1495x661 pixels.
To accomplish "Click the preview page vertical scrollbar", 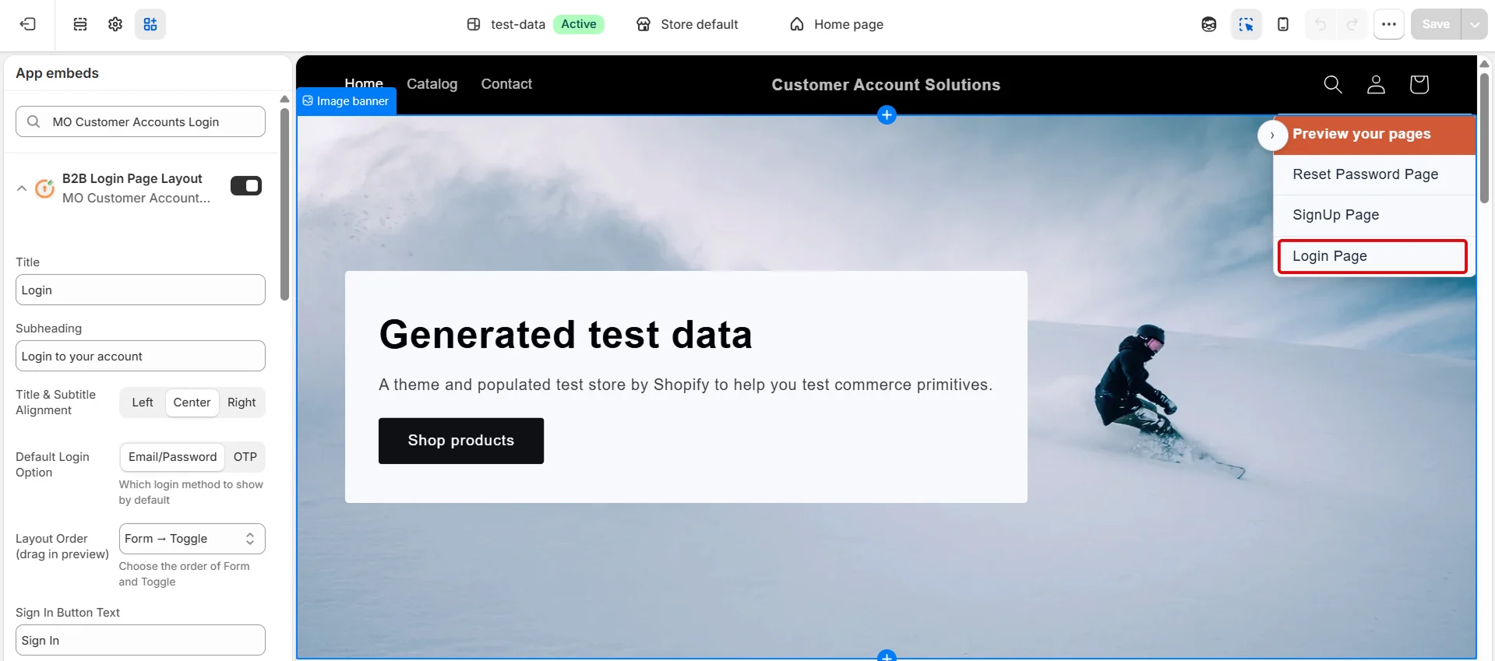I will tap(1485, 137).
